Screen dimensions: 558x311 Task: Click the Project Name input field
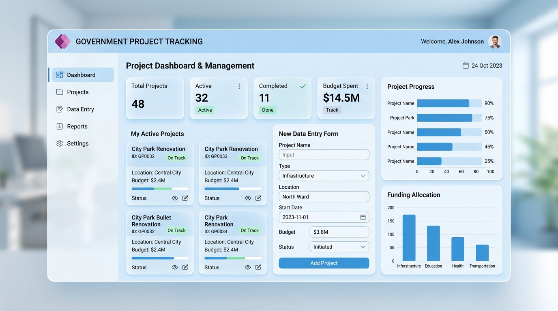pyautogui.click(x=324, y=155)
